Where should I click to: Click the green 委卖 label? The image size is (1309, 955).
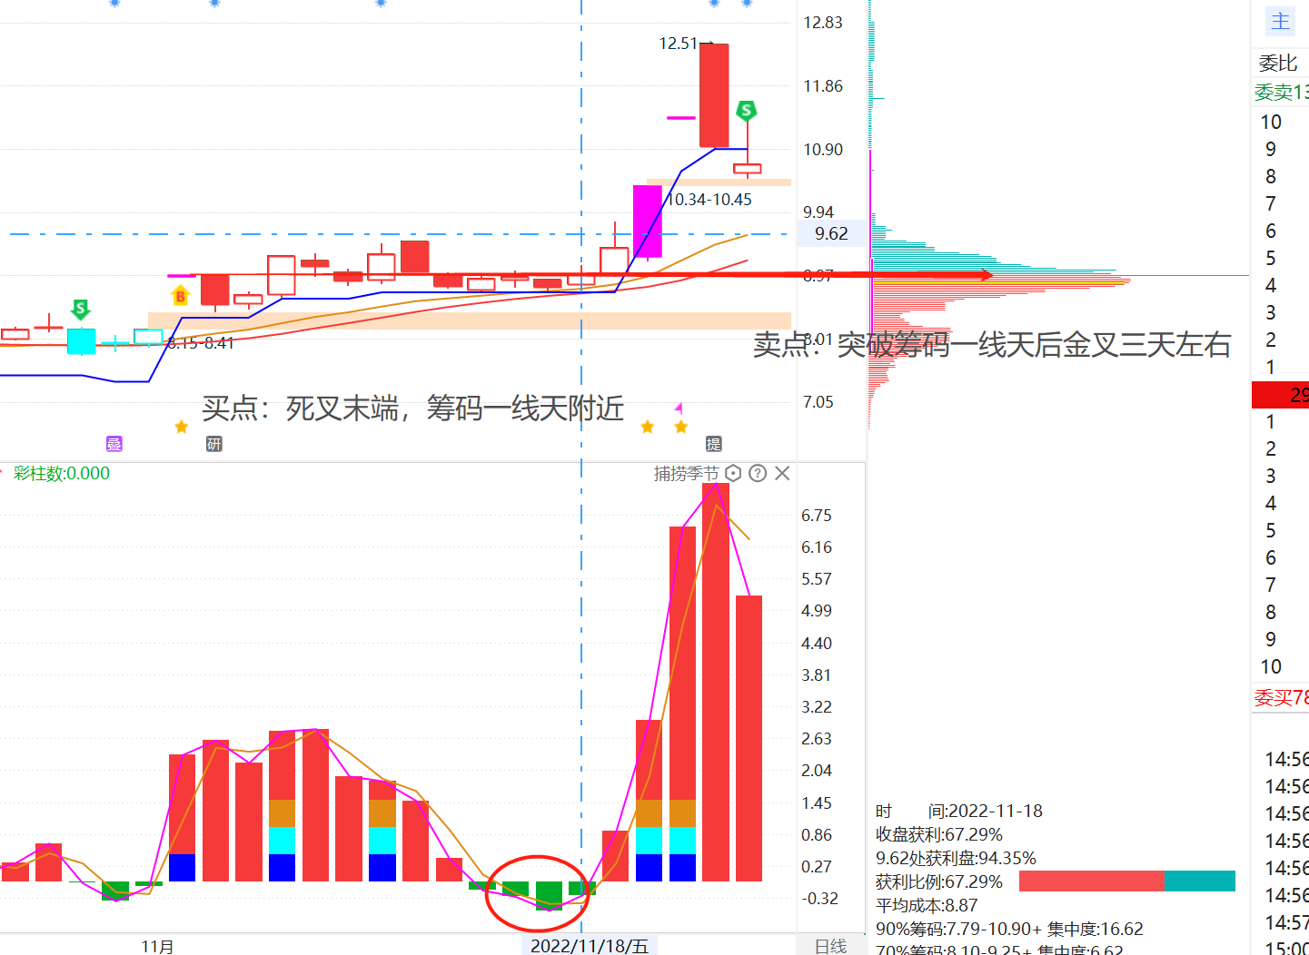[x=1281, y=92]
